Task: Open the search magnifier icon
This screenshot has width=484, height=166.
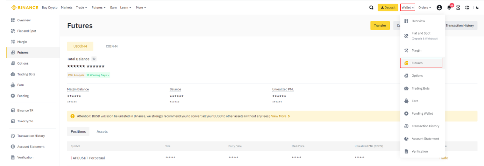Action: (371, 8)
